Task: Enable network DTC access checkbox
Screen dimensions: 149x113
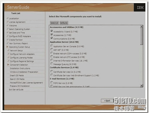Action: (x=52, y=56)
